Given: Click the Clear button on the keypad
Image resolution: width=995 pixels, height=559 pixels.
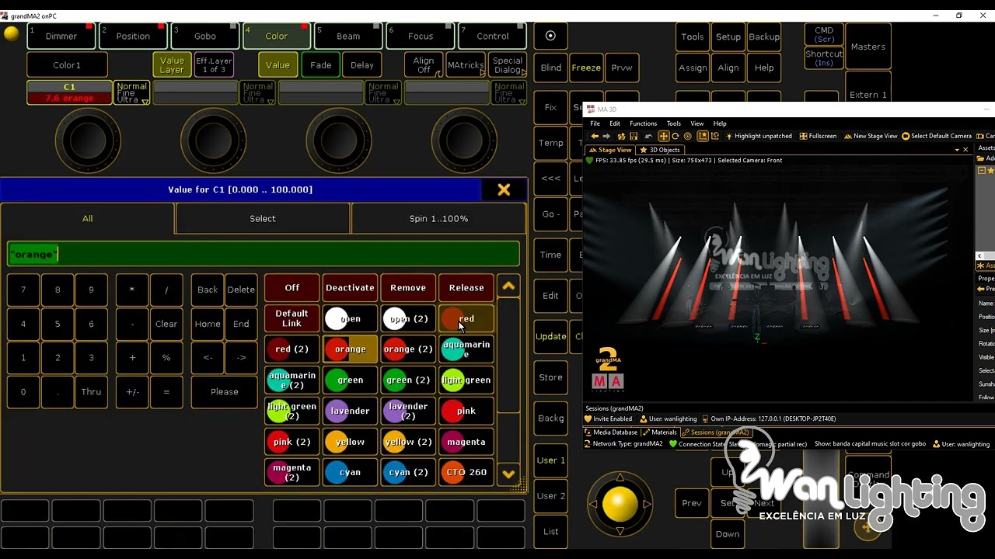Looking at the screenshot, I should point(166,324).
